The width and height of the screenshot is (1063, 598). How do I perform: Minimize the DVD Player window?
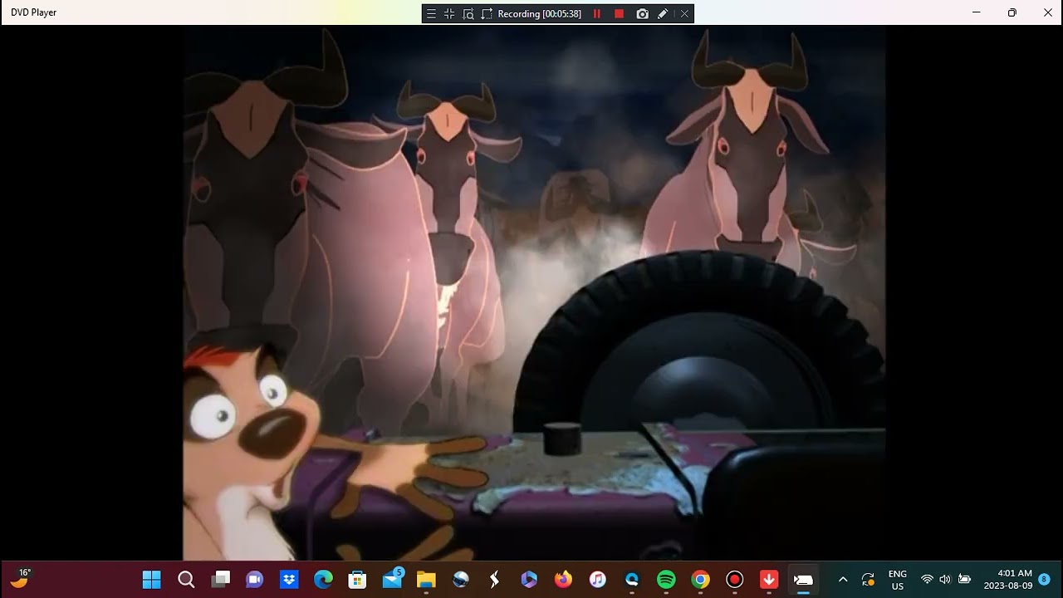(977, 12)
